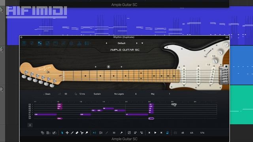The height and width of the screenshot is (142, 253).
Task: Toggle the pickup selector switch on guitar
Action: (x=208, y=53)
